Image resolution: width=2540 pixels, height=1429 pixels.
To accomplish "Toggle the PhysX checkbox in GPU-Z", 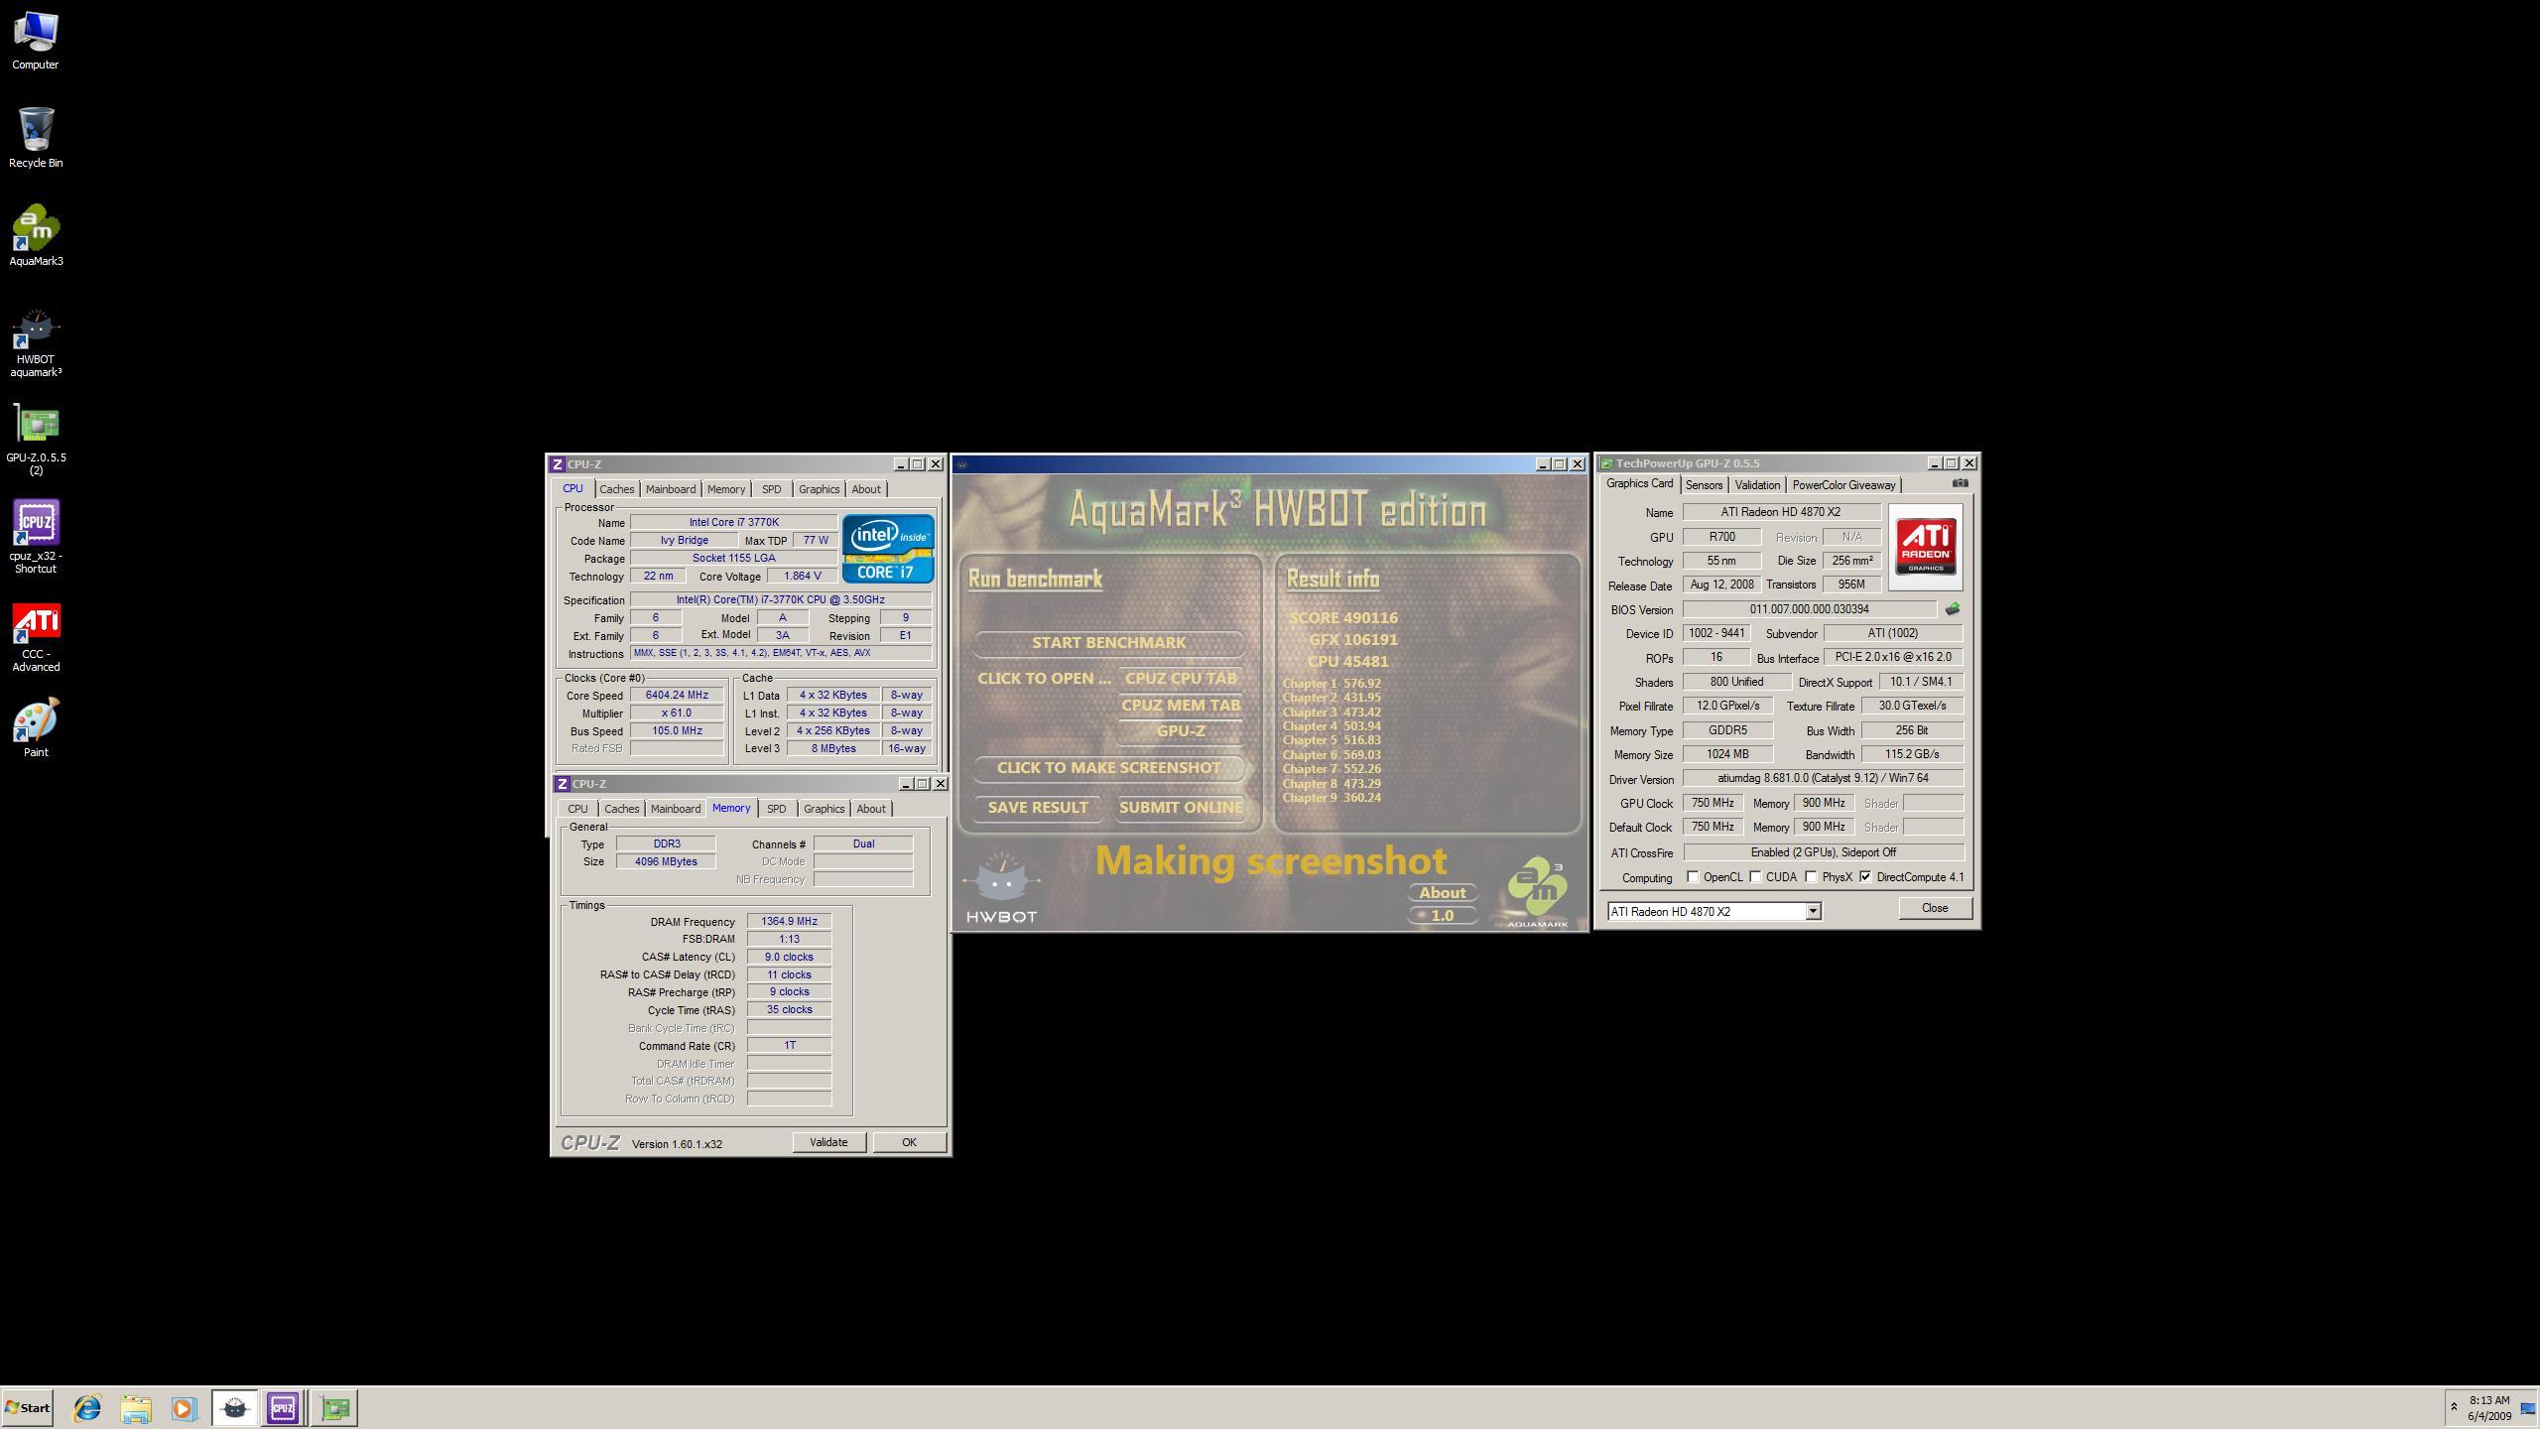I will 1811,876.
